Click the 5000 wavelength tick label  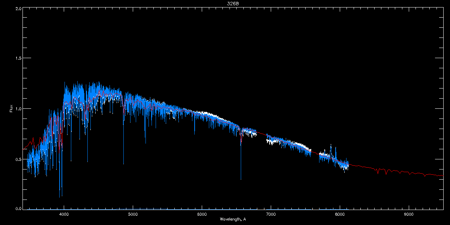[133, 214]
